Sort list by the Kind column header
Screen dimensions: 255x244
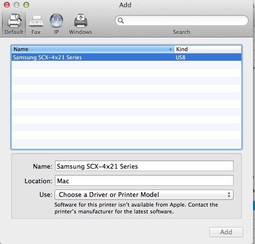208,49
